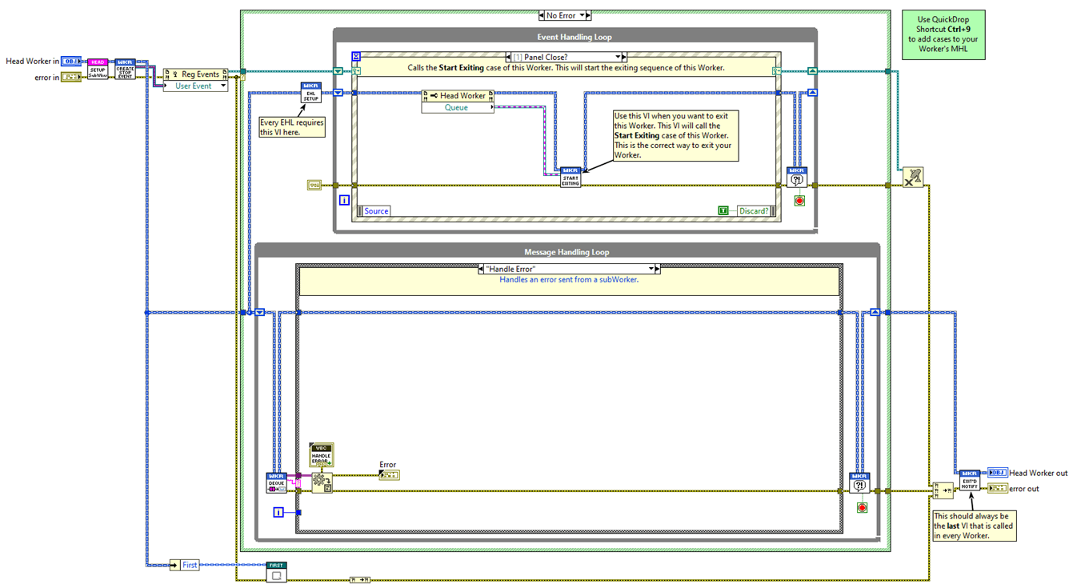Click the Message Handling Loop stop terminal

[x=862, y=508]
